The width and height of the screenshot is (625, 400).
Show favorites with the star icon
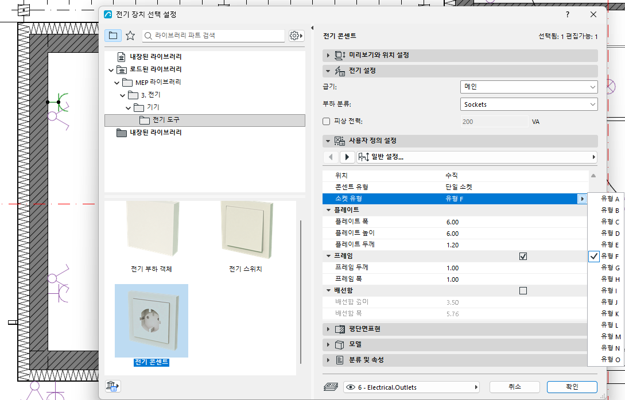click(x=130, y=36)
